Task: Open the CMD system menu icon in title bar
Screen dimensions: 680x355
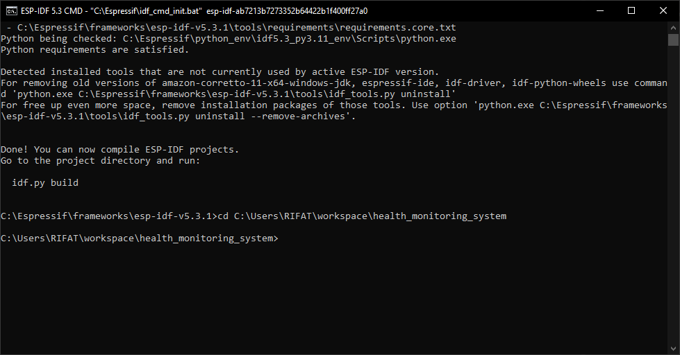Action: 11,11
